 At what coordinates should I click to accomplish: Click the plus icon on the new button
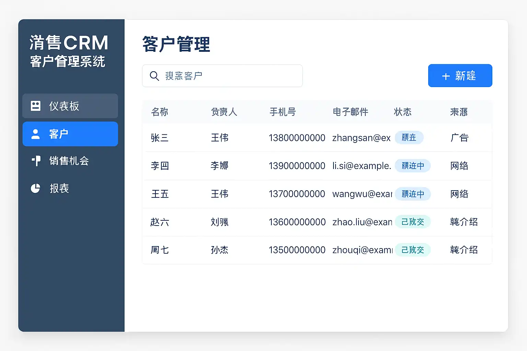(x=446, y=76)
